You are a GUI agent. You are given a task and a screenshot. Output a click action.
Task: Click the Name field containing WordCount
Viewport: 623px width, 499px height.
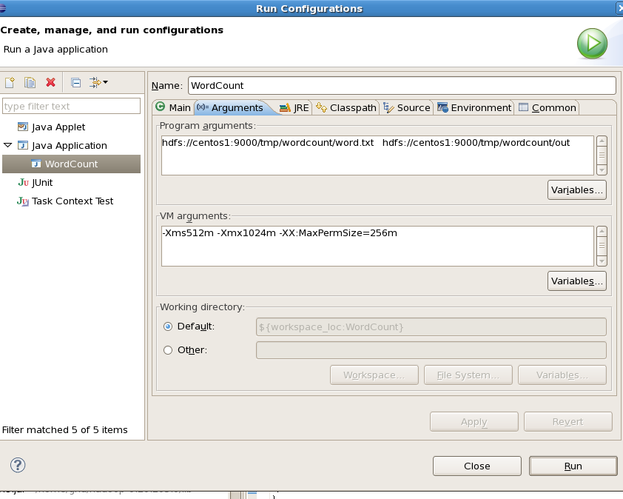402,85
